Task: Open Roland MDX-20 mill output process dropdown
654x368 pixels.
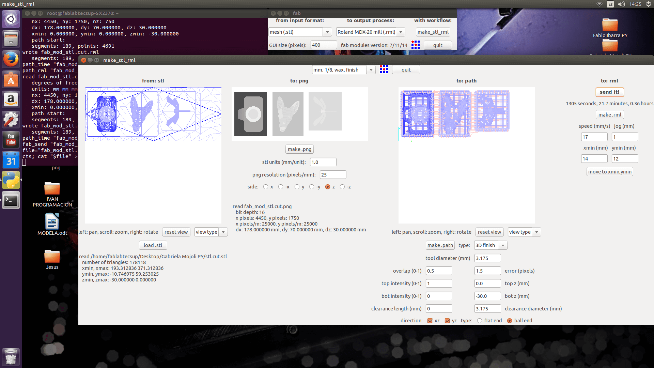Action: click(371, 32)
